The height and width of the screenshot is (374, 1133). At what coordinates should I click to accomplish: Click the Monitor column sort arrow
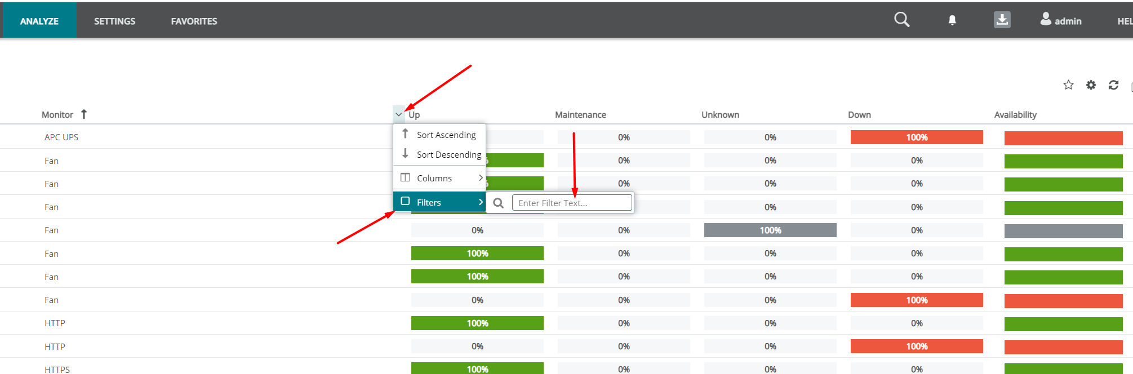point(84,114)
